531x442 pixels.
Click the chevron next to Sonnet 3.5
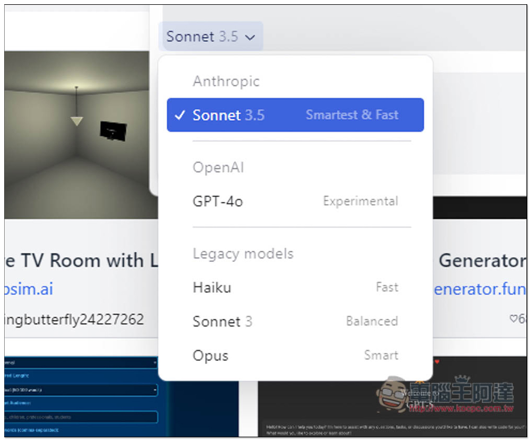click(250, 37)
